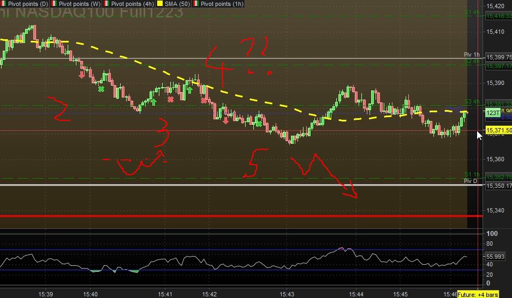The width and height of the screenshot is (512, 298).
Task: Select the SMA (50) indicator tab
Action: point(174,4)
